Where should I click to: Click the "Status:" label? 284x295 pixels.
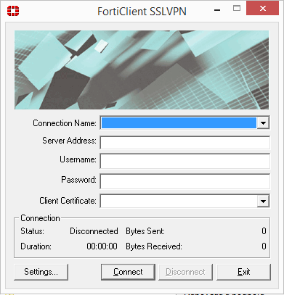33,231
